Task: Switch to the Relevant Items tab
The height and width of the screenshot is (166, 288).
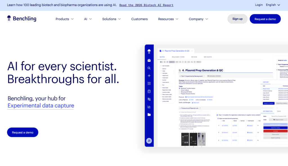Action: [178, 57]
